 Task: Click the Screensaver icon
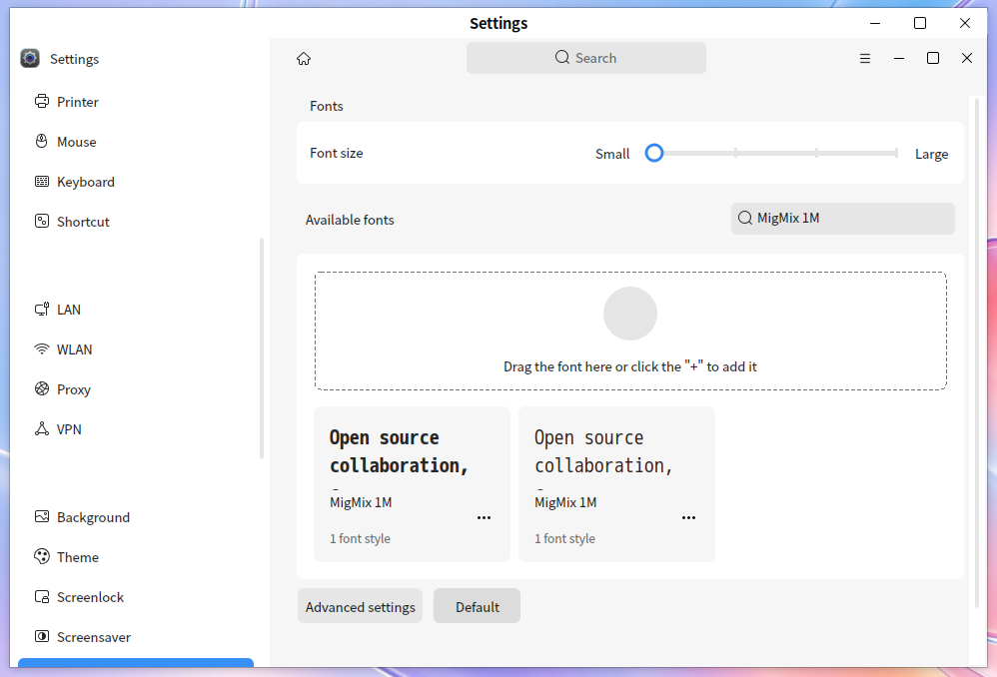pos(42,636)
